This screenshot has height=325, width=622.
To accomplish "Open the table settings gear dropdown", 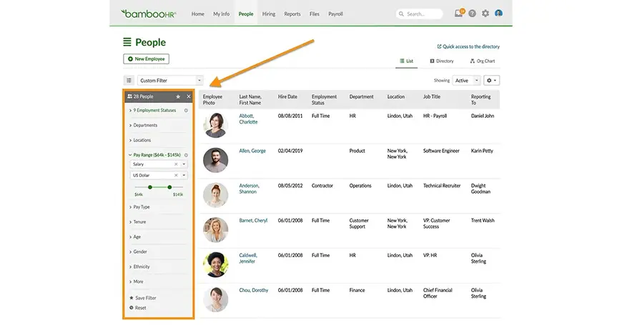I will [x=491, y=81].
